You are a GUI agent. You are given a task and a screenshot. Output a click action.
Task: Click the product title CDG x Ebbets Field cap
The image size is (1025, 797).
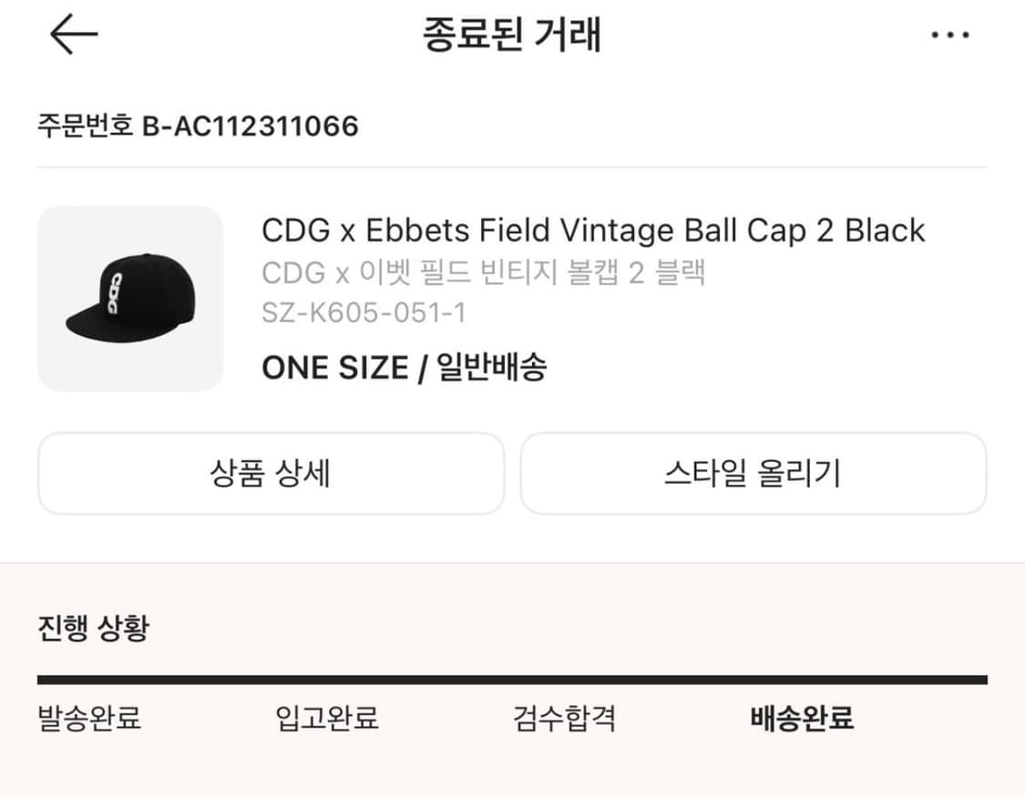(x=594, y=230)
